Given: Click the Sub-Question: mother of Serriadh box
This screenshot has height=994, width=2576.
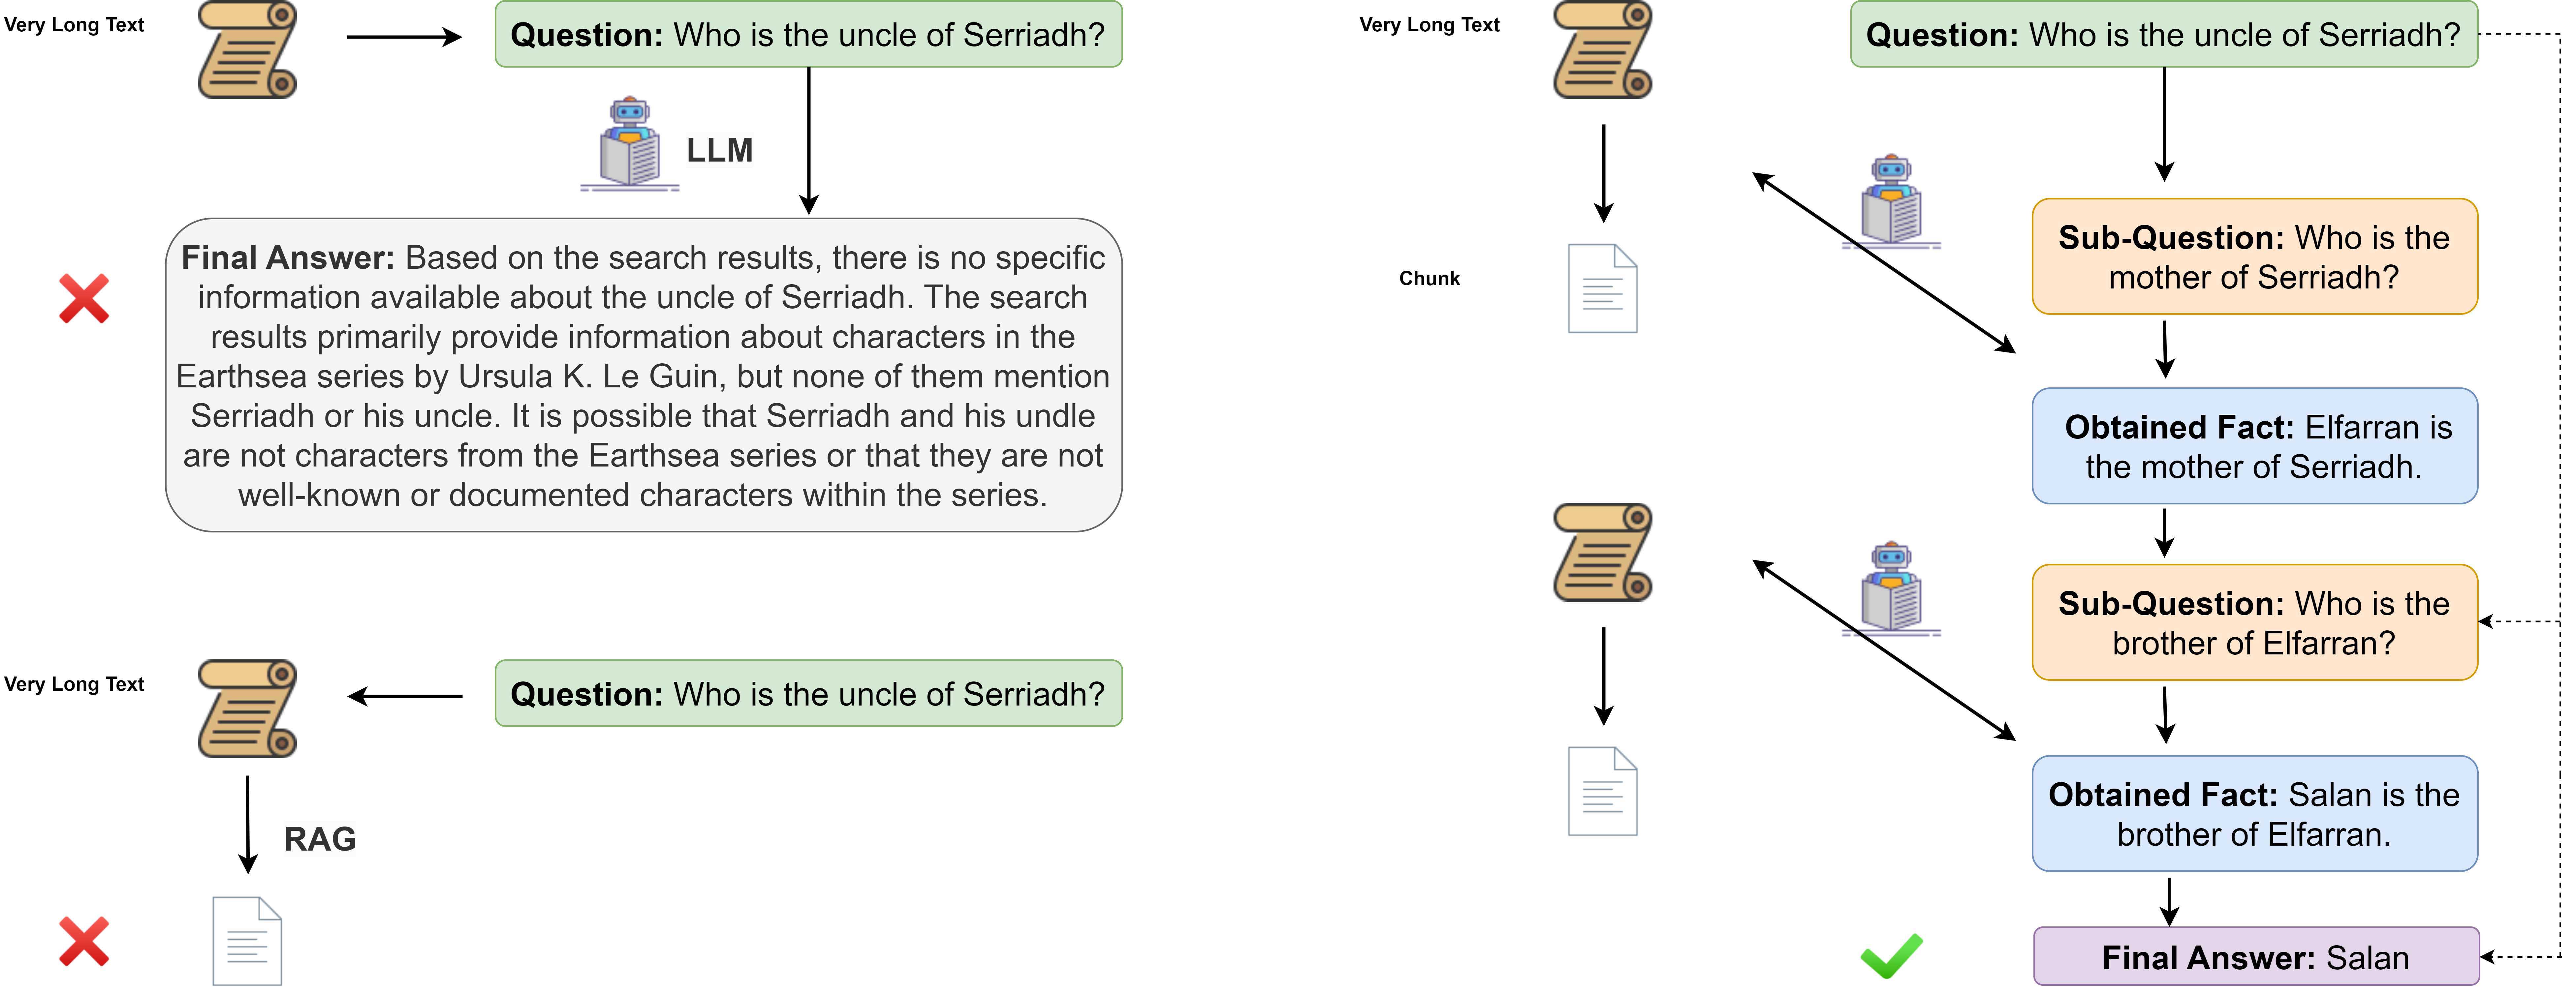Looking at the screenshot, I should (2254, 257).
